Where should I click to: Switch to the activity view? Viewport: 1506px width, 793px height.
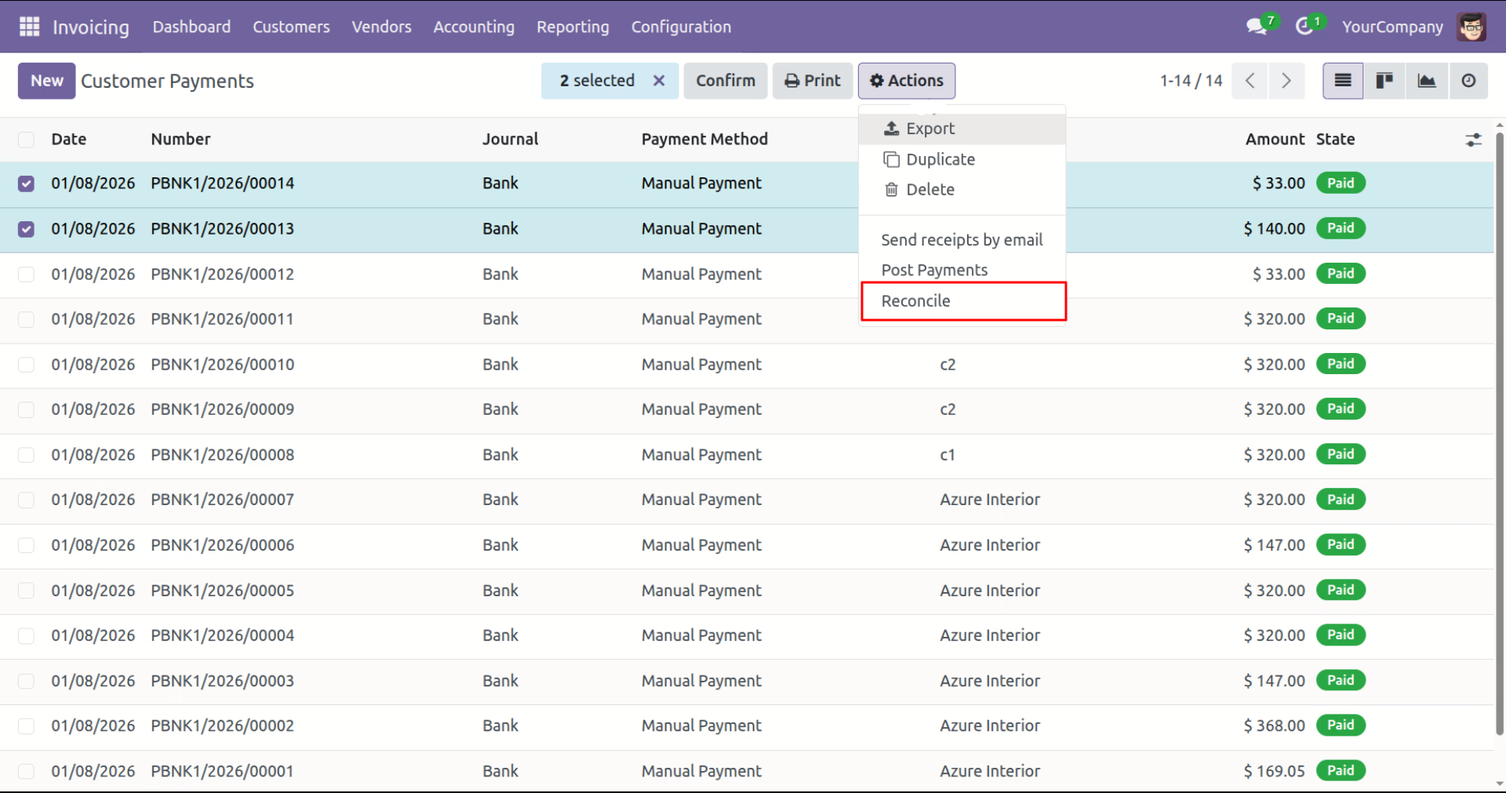coord(1468,81)
